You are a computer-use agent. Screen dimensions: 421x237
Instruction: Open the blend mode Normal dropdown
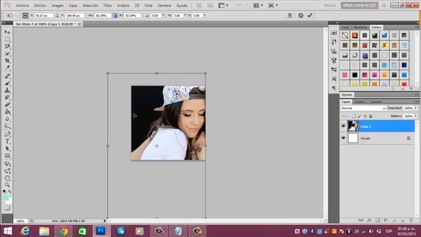click(363, 108)
